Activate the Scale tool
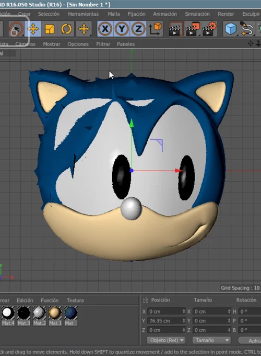This screenshot has width=261, height=356. (50, 29)
